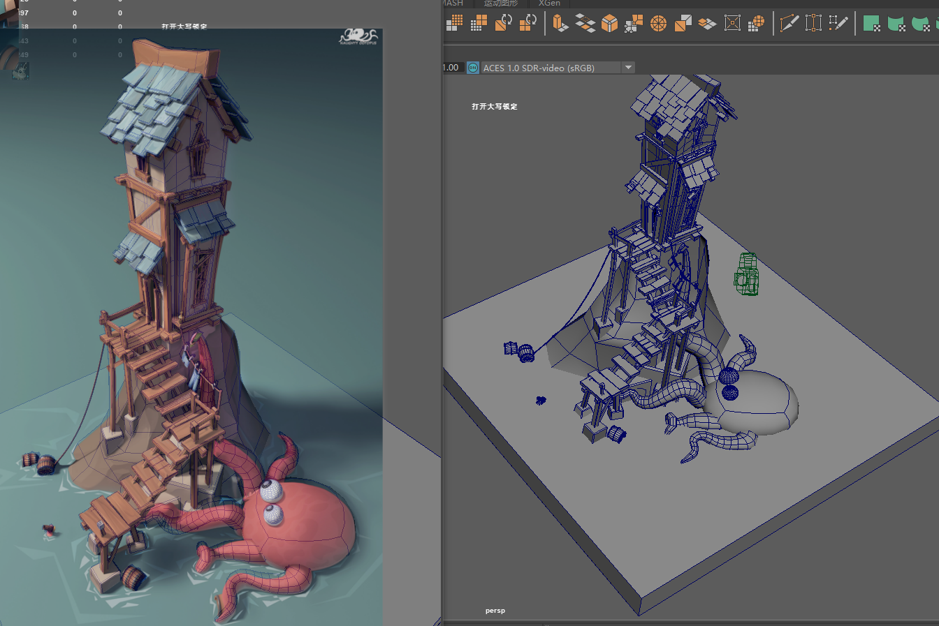This screenshot has width=939, height=626.
Task: Click the dropdown arrow next to ACES transform
Action: click(628, 68)
